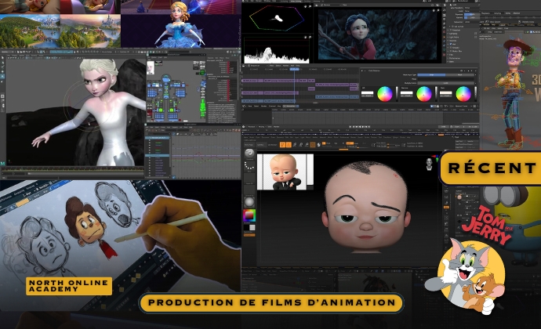This screenshot has height=329, width=541.
Task: Click the ZBrush brush sphere icon
Action: pos(249,153)
